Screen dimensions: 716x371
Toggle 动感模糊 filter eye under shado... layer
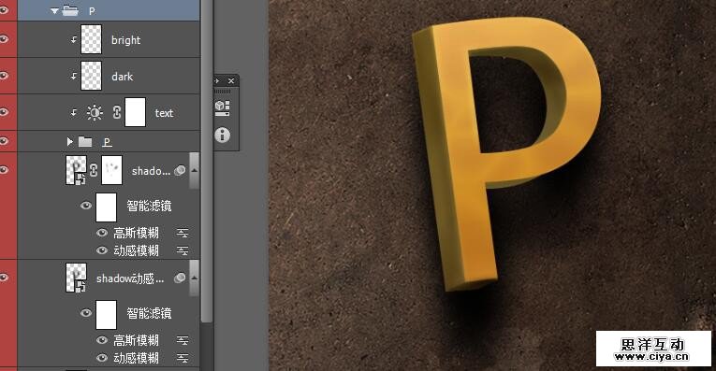(x=102, y=250)
